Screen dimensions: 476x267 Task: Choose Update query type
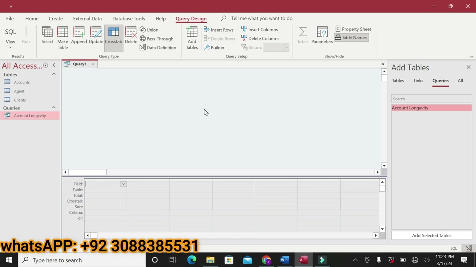[96, 36]
